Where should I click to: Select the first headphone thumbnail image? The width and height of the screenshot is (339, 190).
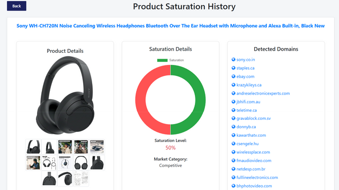pos(33,147)
